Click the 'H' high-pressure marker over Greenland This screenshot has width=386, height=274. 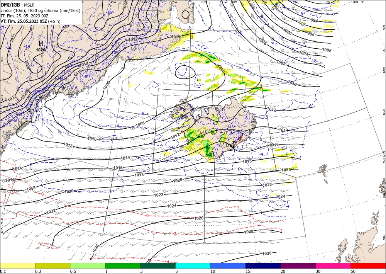click(41, 43)
